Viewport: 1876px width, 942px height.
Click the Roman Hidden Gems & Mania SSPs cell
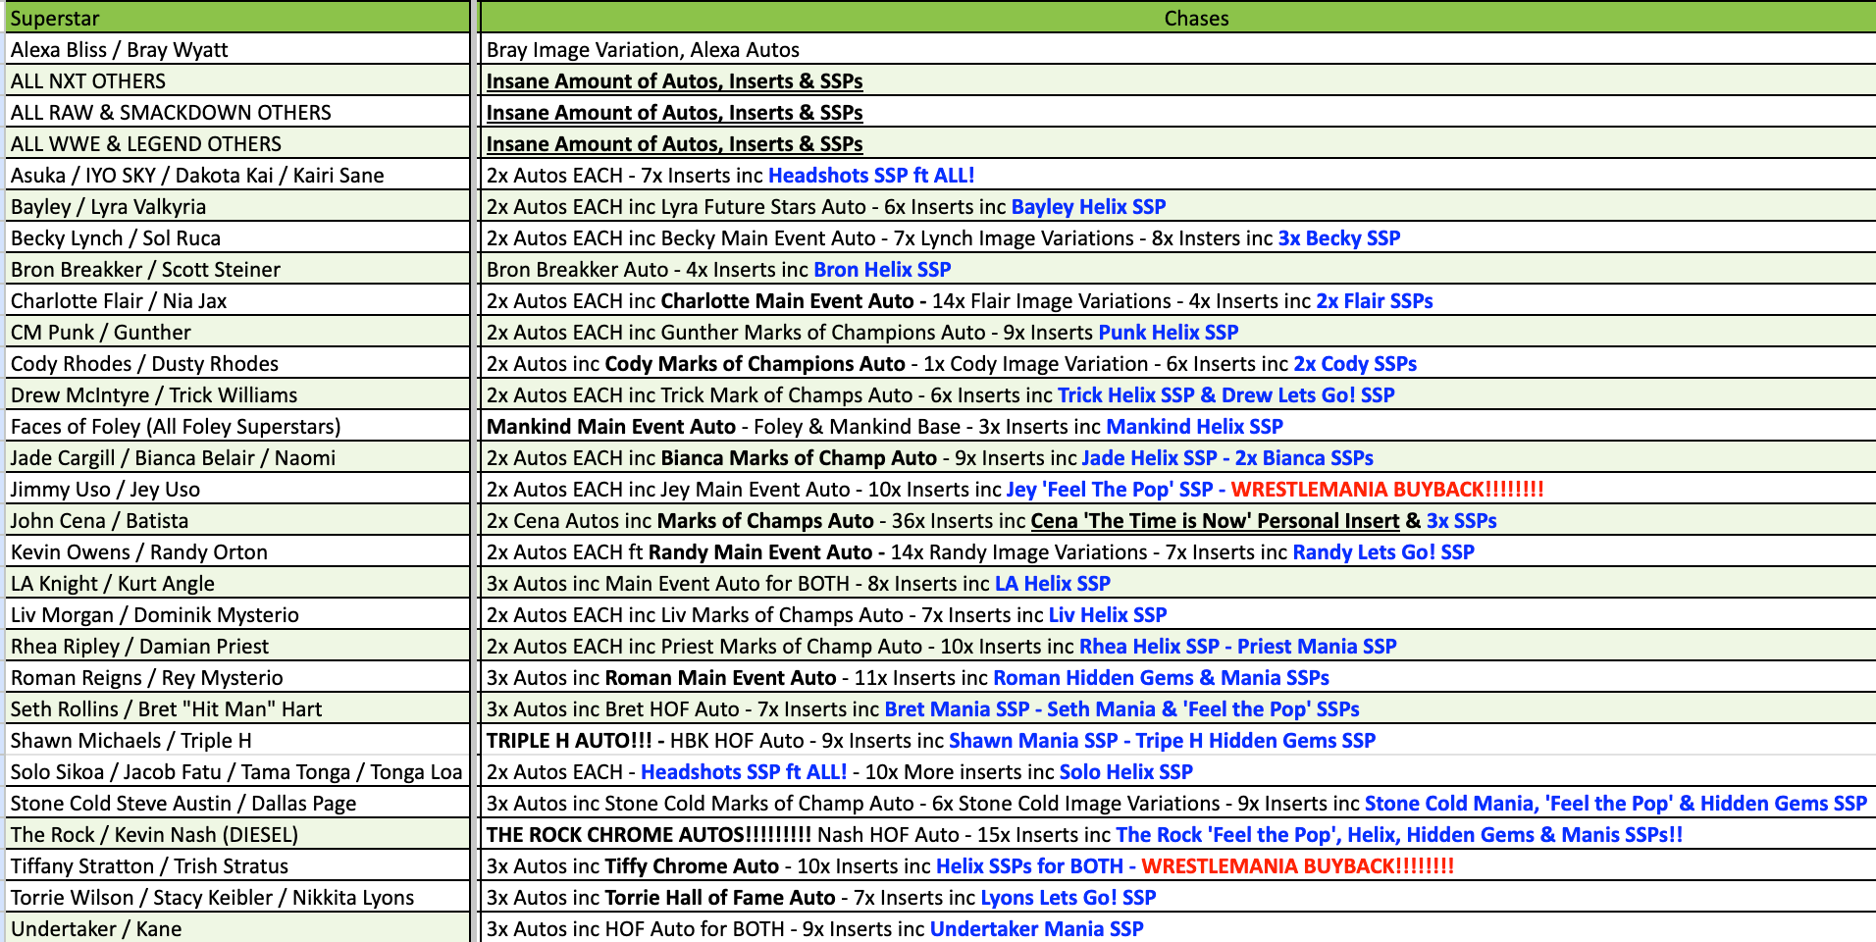click(1177, 677)
